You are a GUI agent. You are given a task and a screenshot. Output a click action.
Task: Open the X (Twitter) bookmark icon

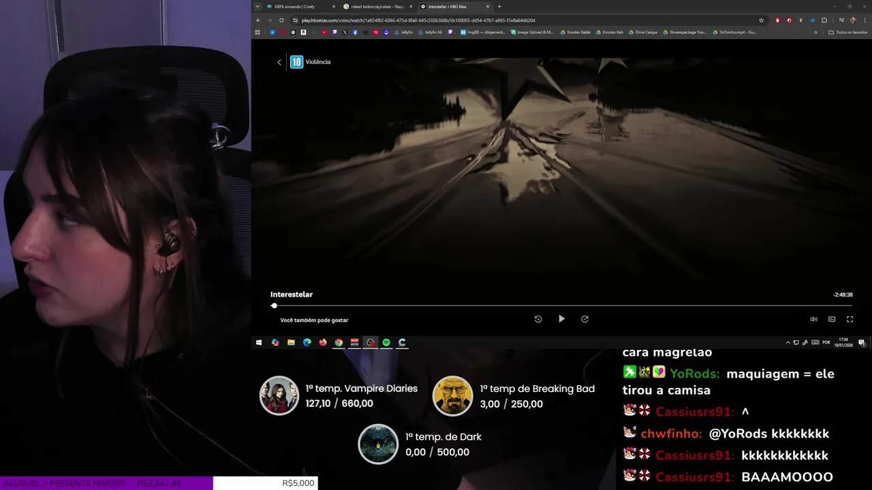345,32
